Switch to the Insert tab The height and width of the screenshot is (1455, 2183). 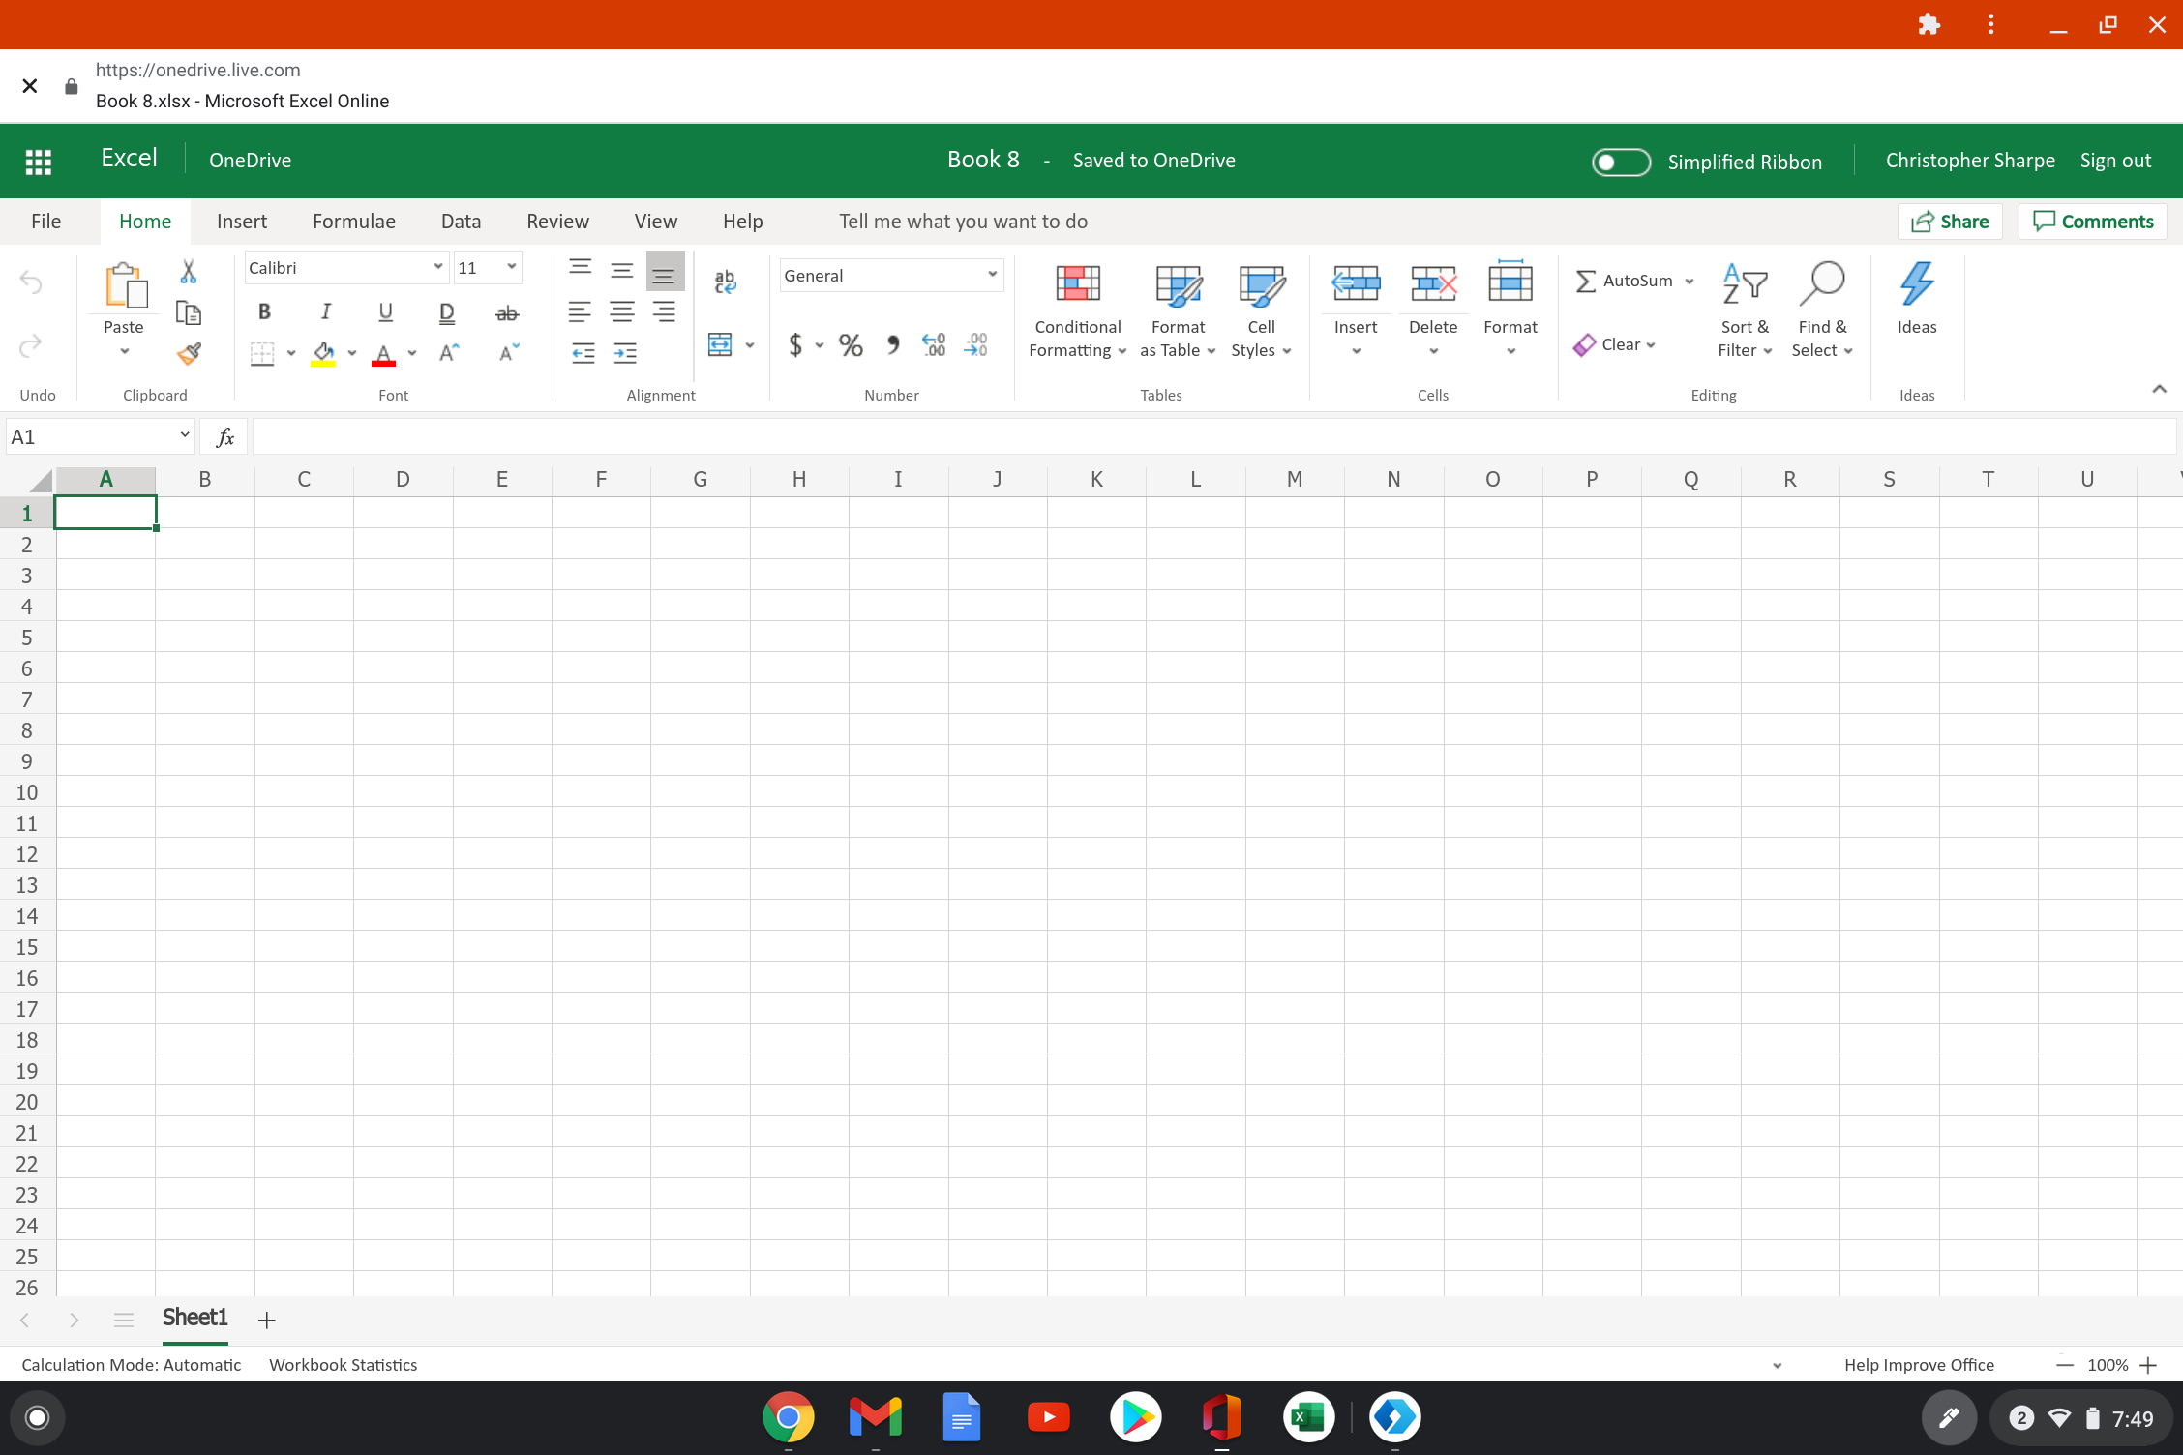[x=242, y=222]
